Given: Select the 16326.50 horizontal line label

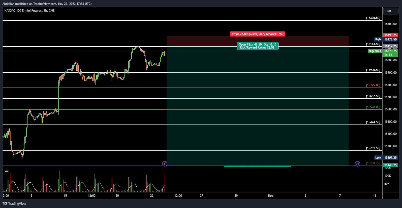Looking at the screenshot, I should pyautogui.click(x=373, y=18).
